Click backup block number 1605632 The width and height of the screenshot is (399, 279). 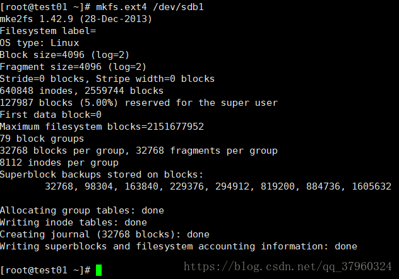point(371,186)
